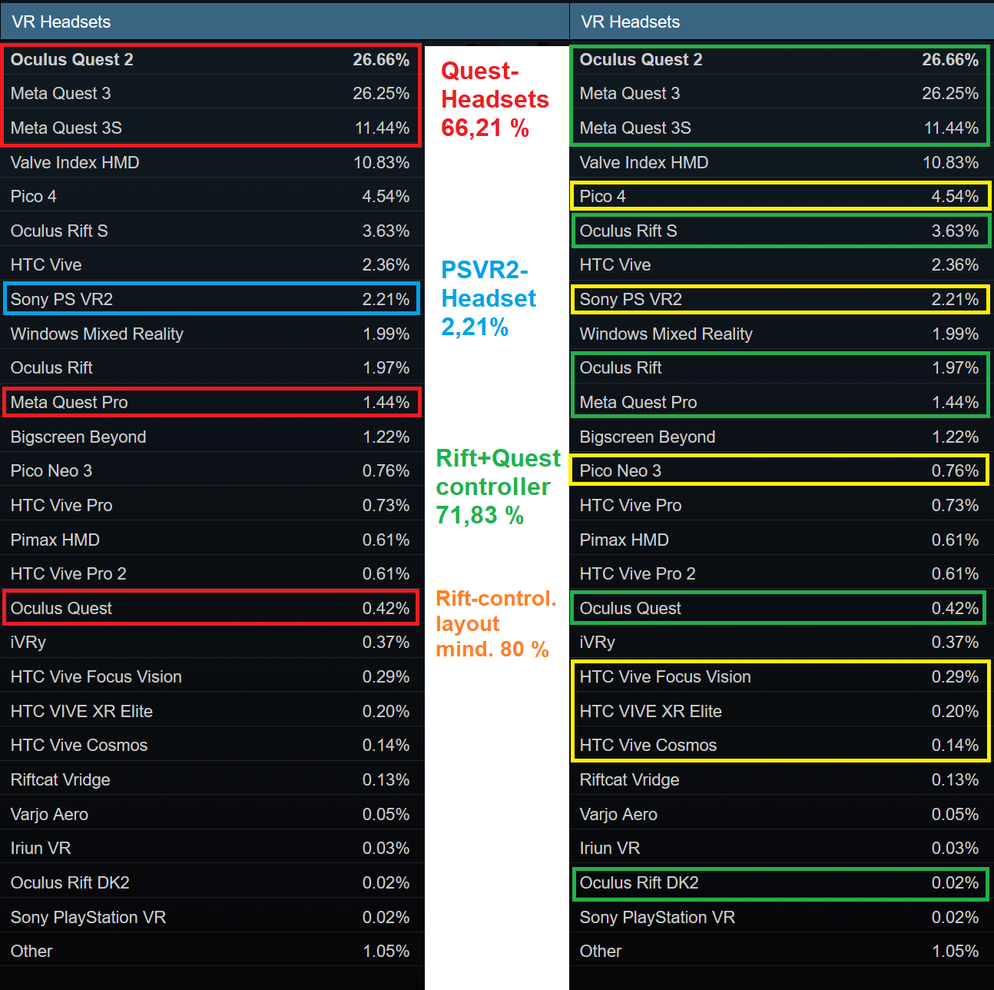Image resolution: width=994 pixels, height=990 pixels.
Task: Select Oculus Rift S in the right table
Action: point(781,231)
